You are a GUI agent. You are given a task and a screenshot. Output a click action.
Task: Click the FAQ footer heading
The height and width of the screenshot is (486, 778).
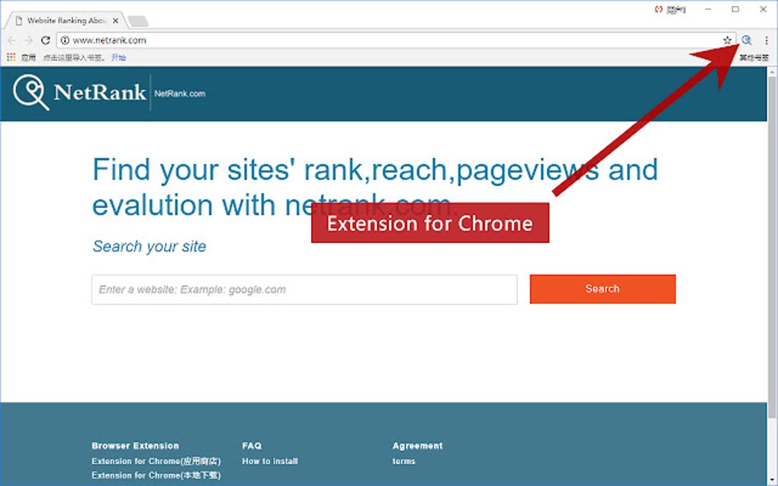click(x=252, y=446)
